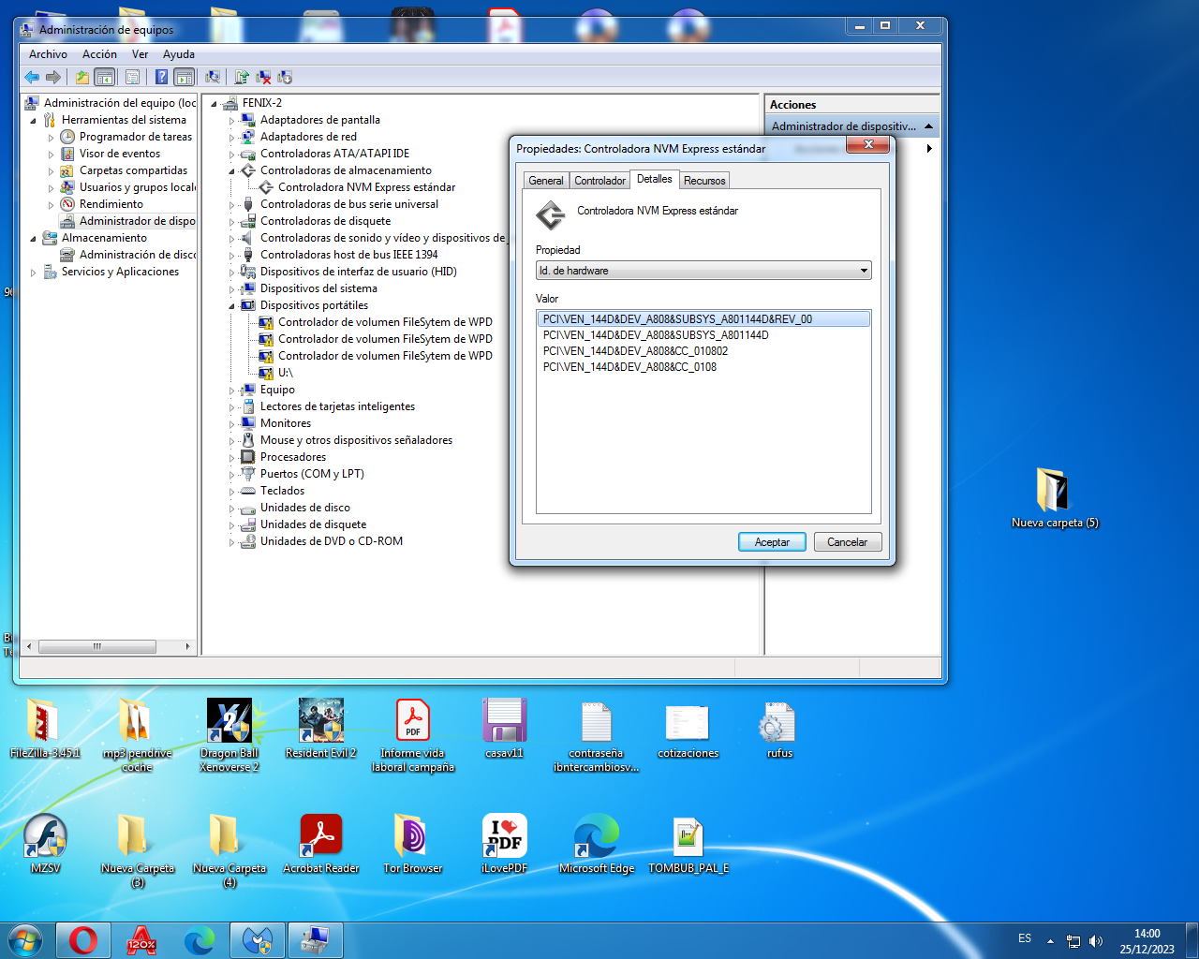Collapse Herramientas del sistema in the left tree
1199x959 pixels.
34,121
